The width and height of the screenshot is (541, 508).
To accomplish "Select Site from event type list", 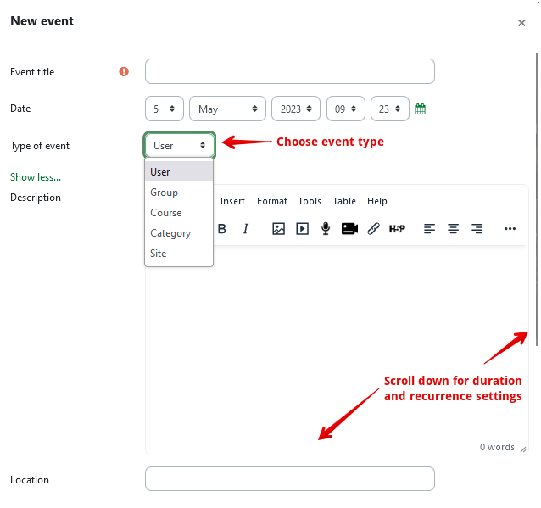I will (179, 254).
